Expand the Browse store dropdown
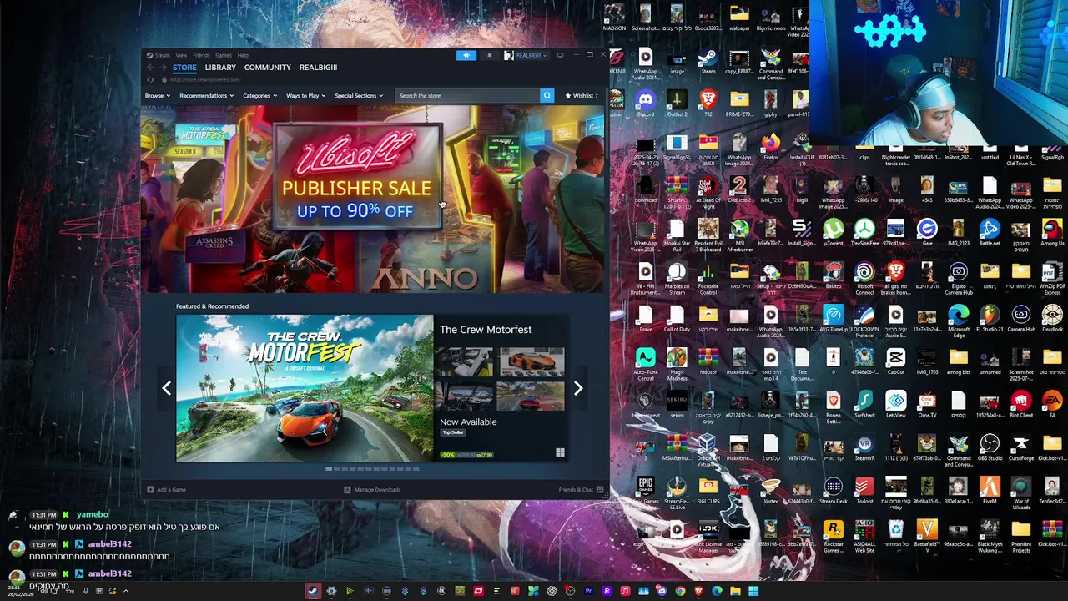This screenshot has width=1068, height=601. tap(158, 96)
